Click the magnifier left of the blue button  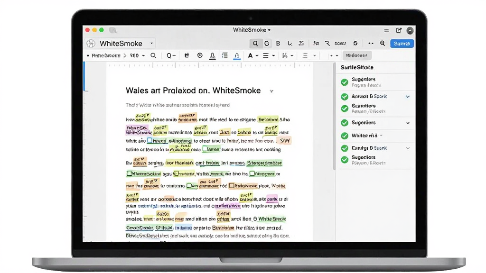click(x=383, y=43)
